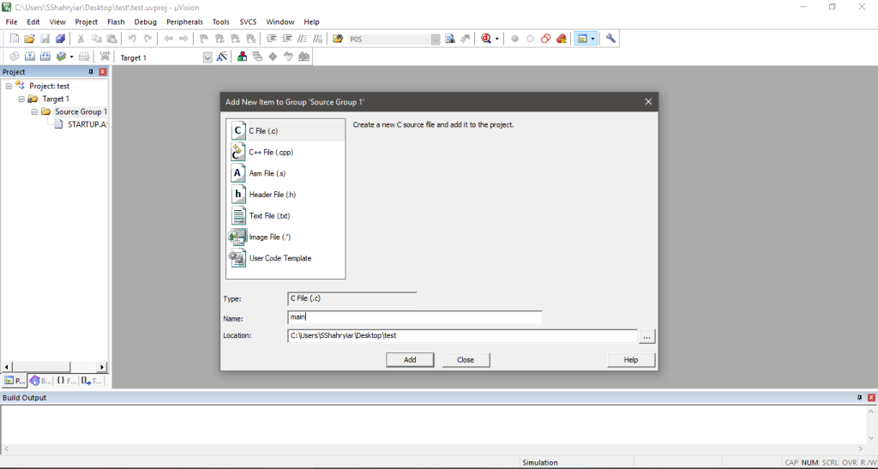Click the Start/Stop Debug Session magnifier icon
Image resolution: width=878 pixels, height=469 pixels.
coord(487,39)
